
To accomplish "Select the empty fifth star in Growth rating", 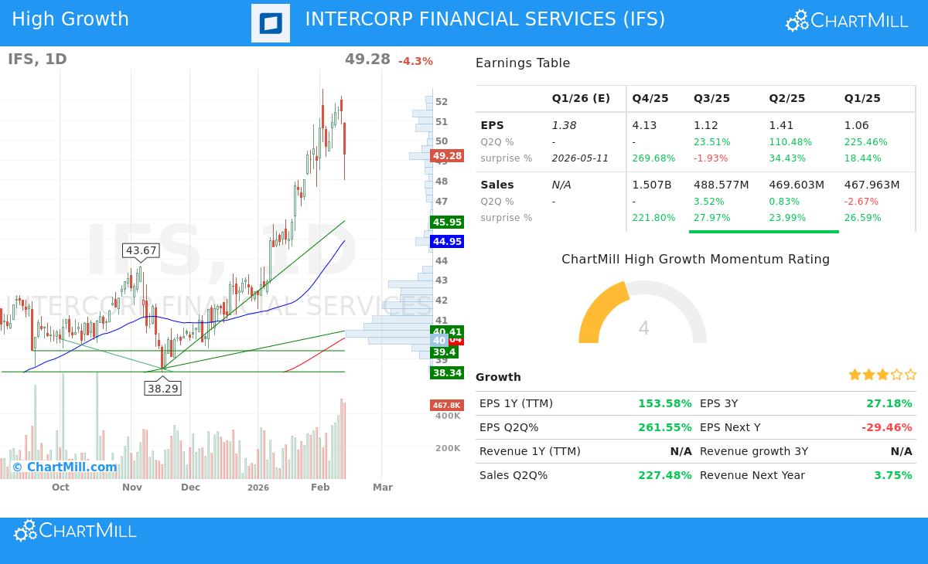I will click(911, 374).
